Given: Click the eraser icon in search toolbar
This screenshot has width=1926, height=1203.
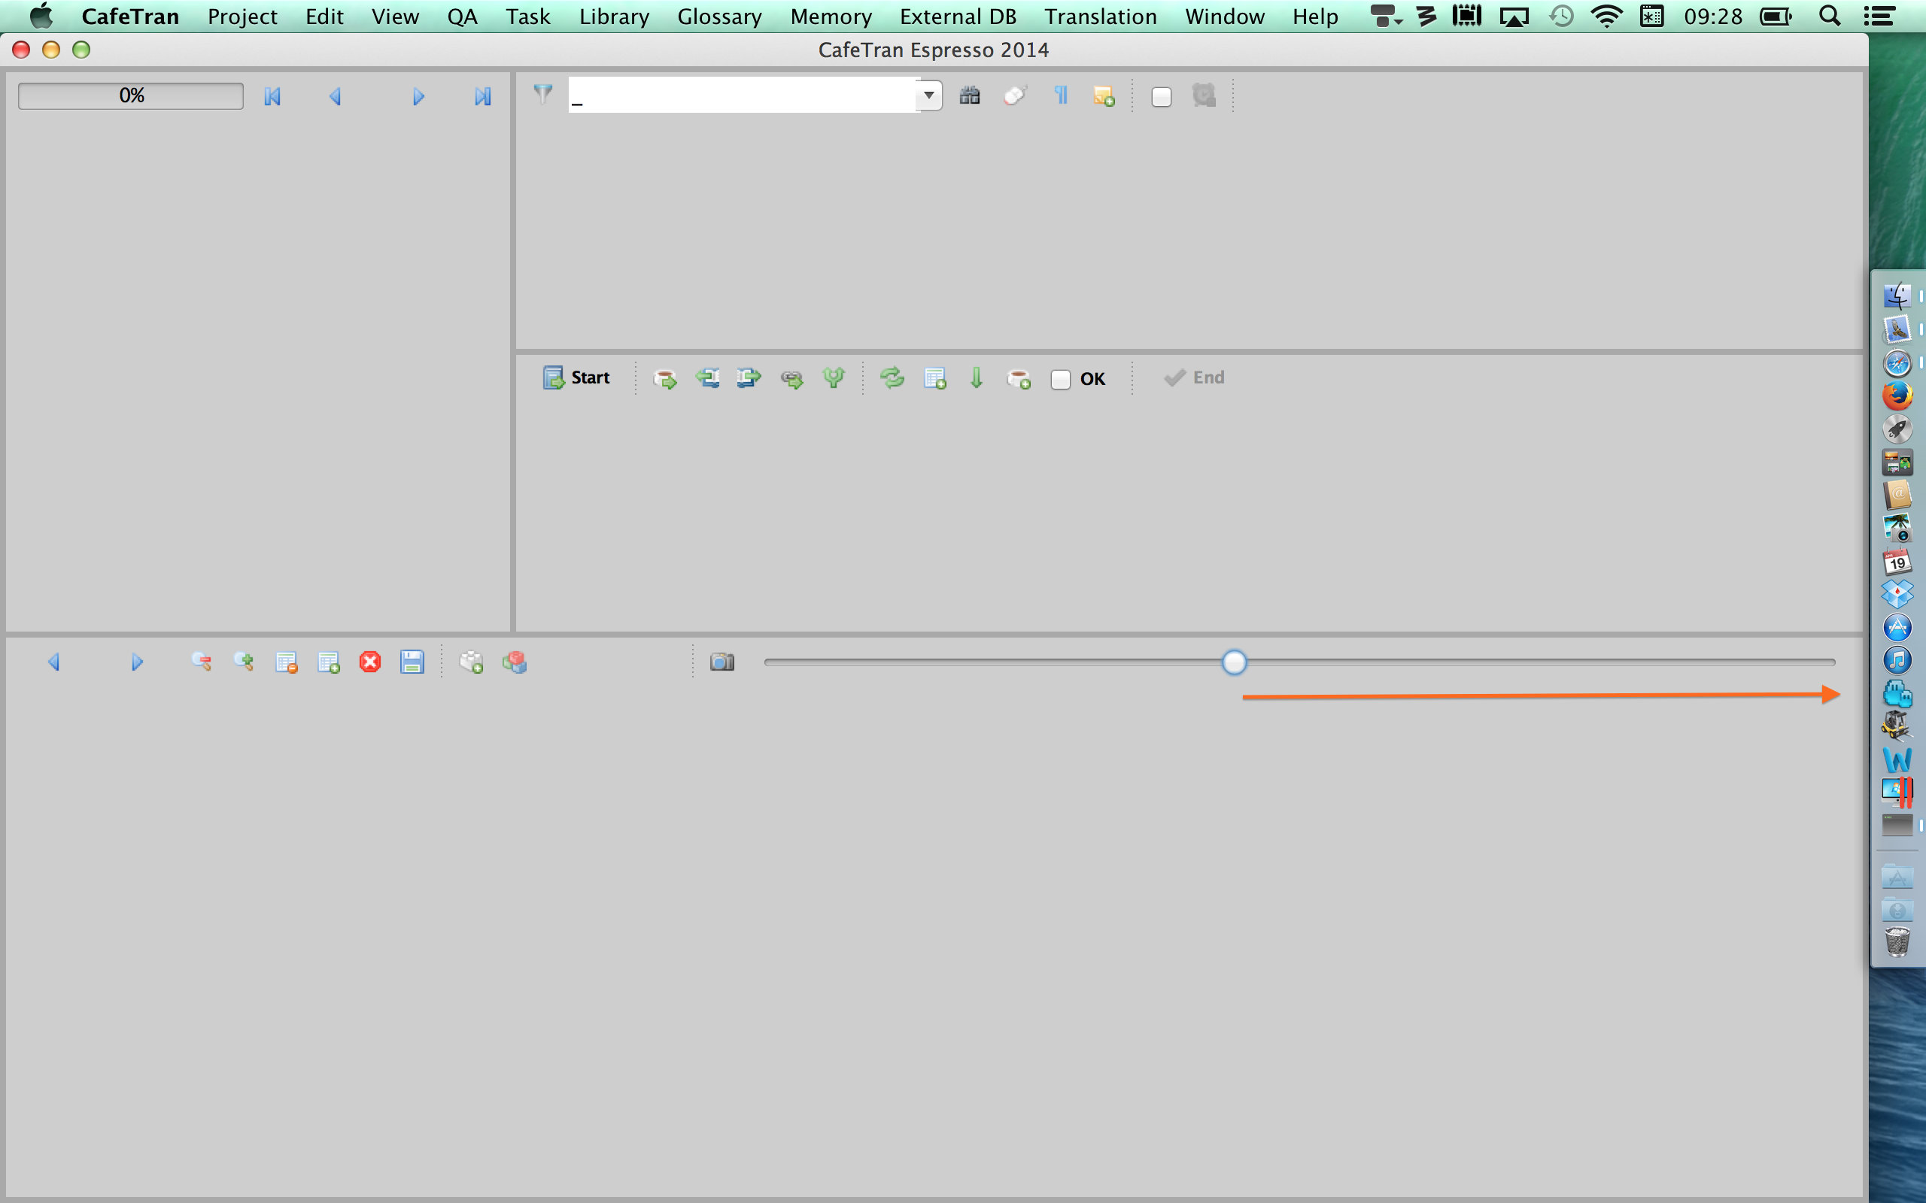Looking at the screenshot, I should [1015, 96].
